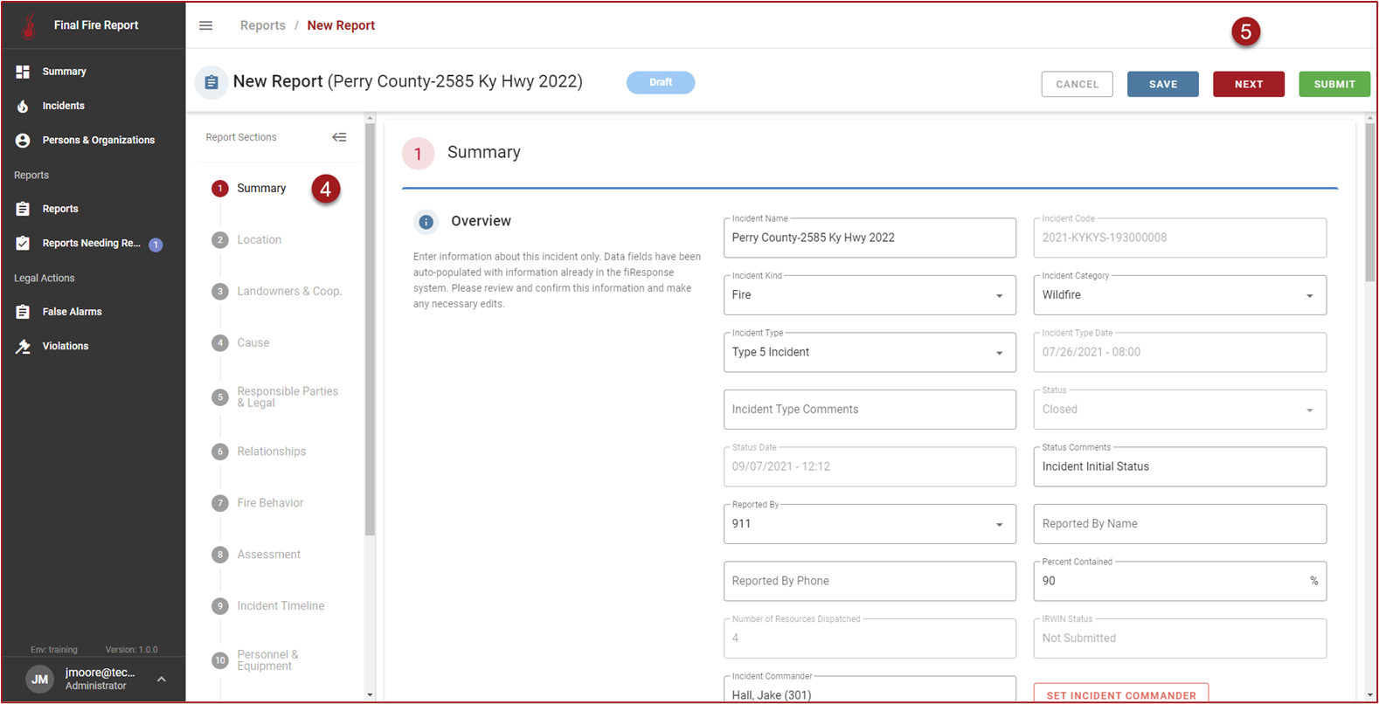Open the hamburger menu icon
This screenshot has height=704, width=1379.
[206, 25]
